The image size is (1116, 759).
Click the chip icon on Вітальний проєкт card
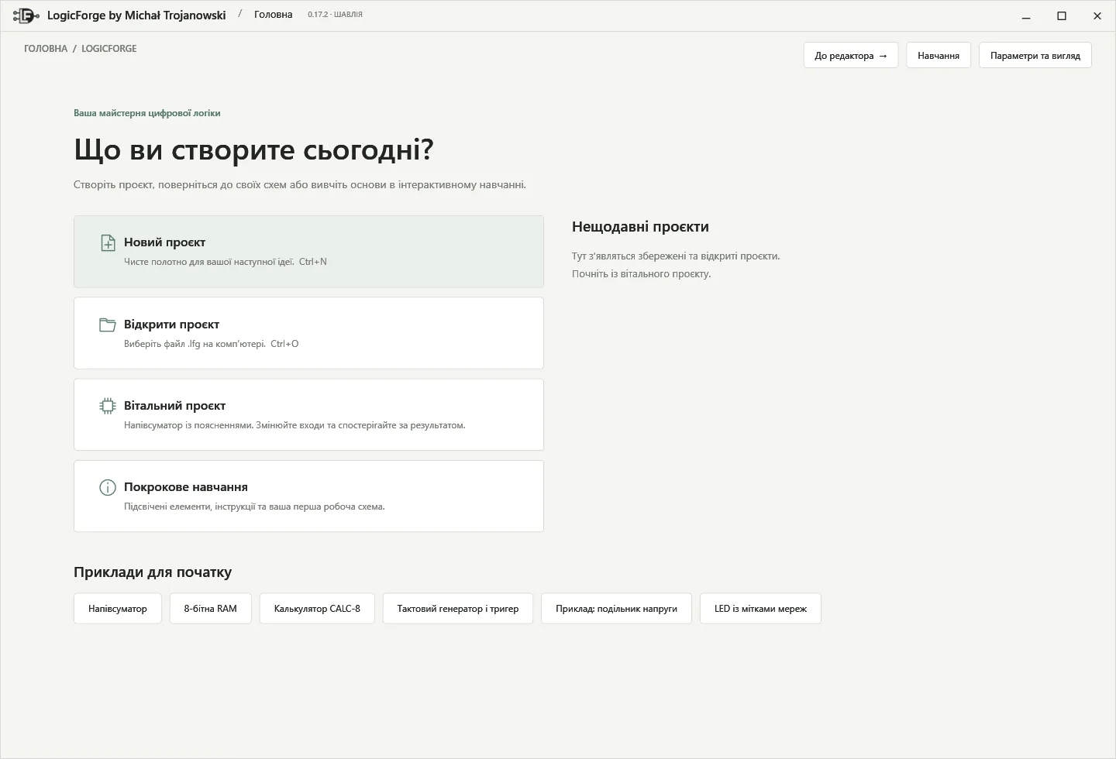point(108,406)
